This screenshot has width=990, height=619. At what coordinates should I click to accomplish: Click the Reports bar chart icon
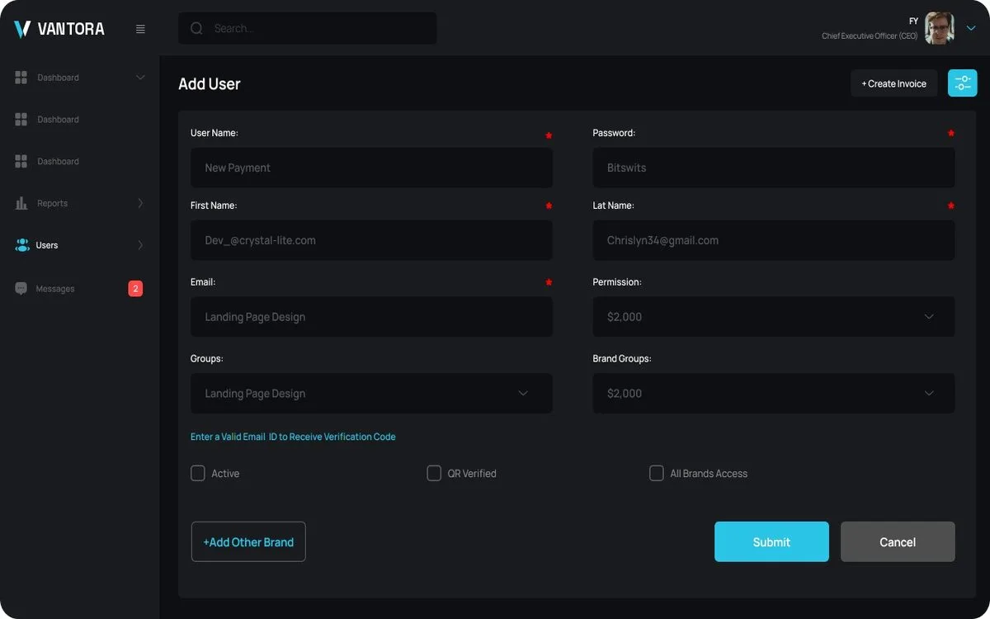point(21,203)
